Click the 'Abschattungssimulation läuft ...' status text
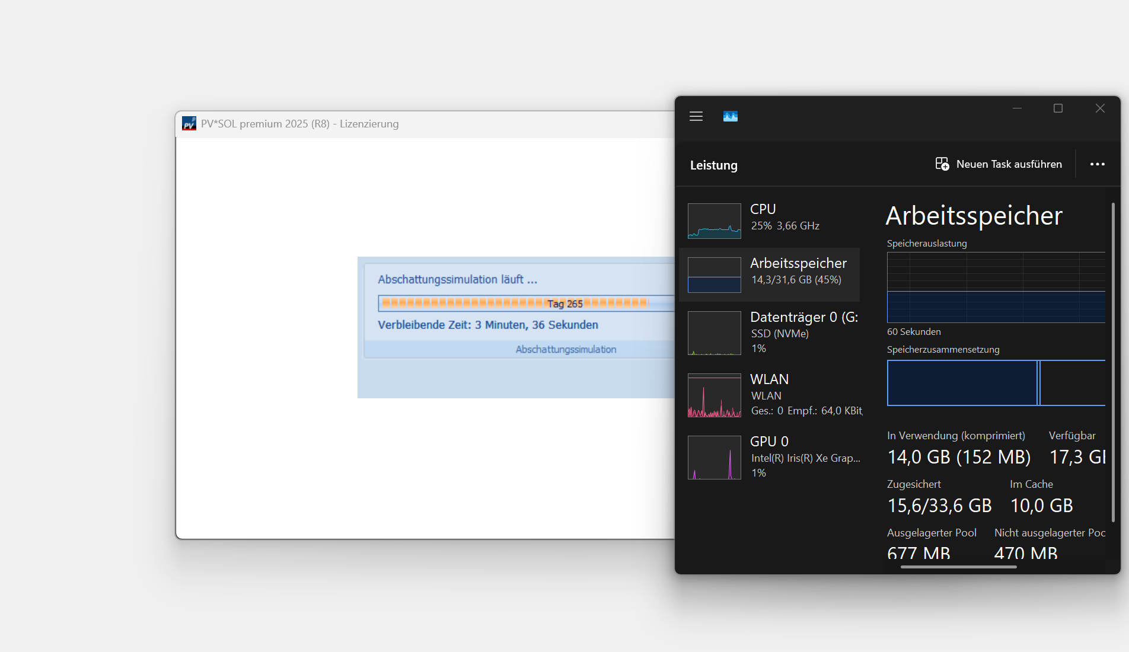This screenshot has width=1129, height=652. [x=458, y=279]
